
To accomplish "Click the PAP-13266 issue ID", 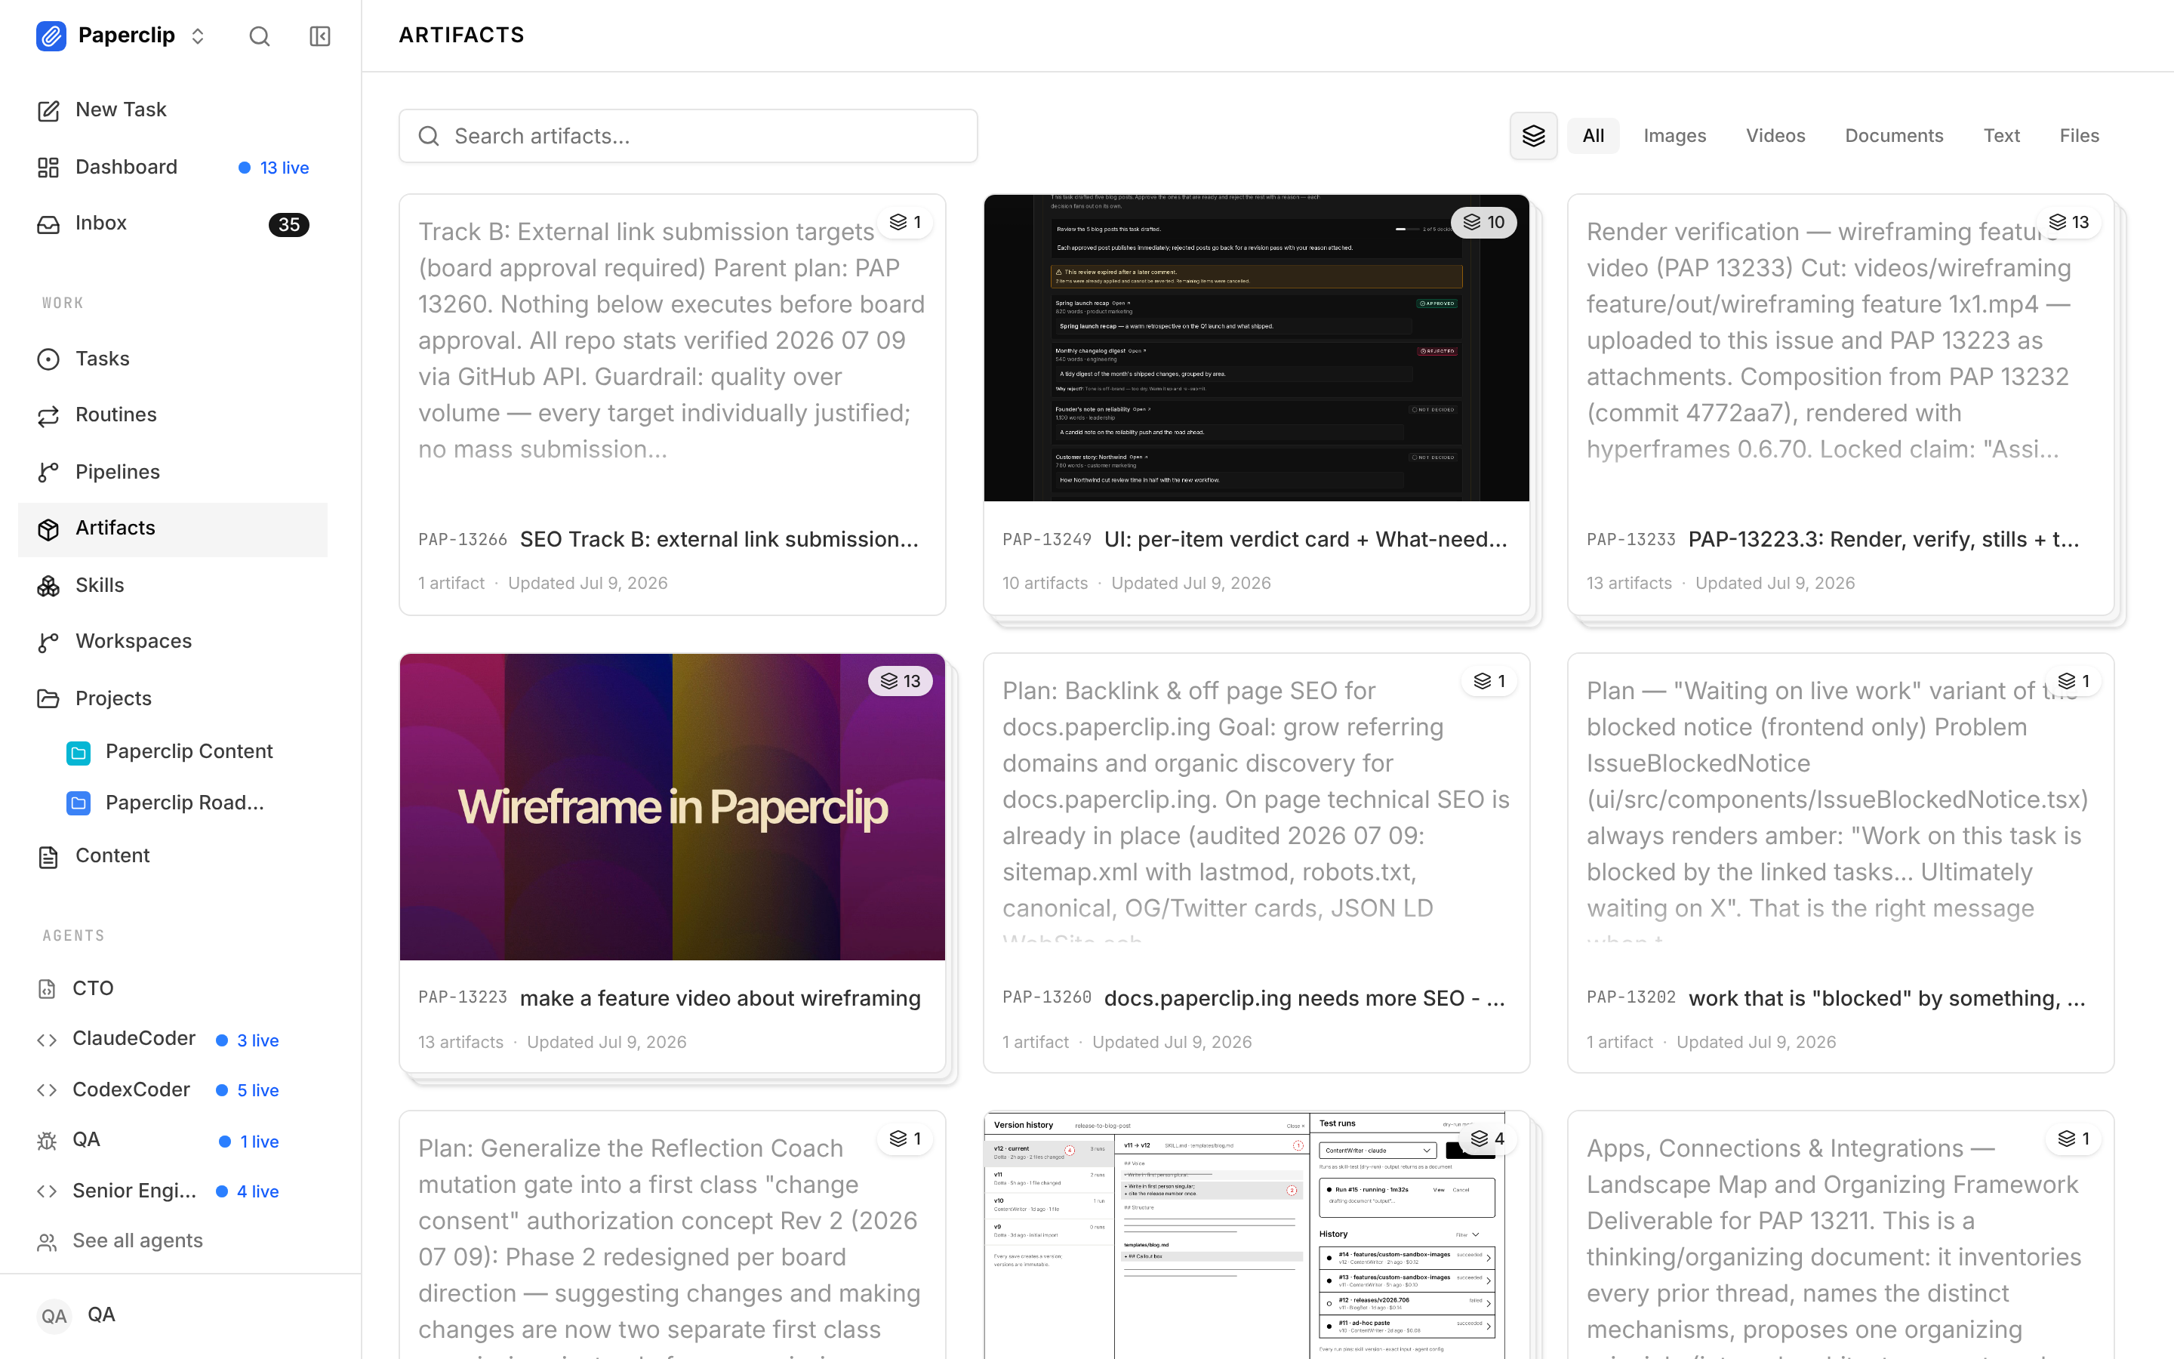I will 463,539.
